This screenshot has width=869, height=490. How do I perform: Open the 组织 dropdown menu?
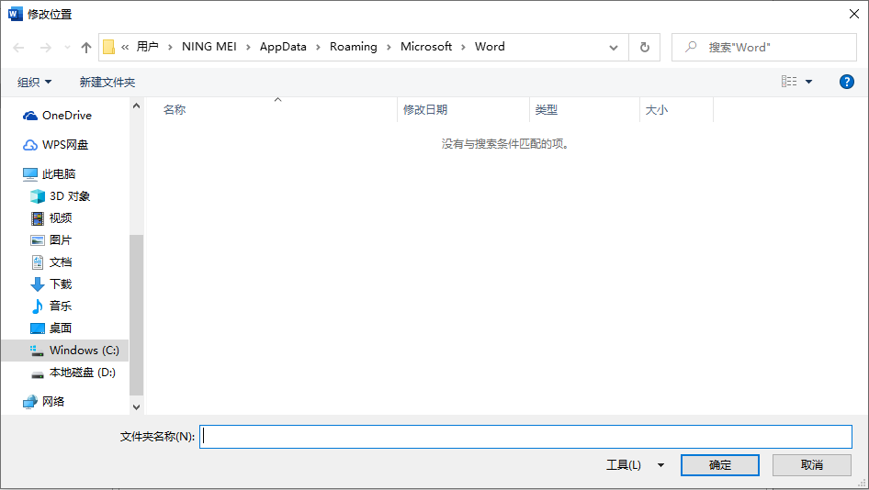pos(35,83)
